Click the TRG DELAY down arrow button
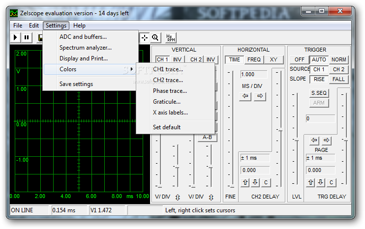Screen dimensions: 365x229 click(x=321, y=182)
